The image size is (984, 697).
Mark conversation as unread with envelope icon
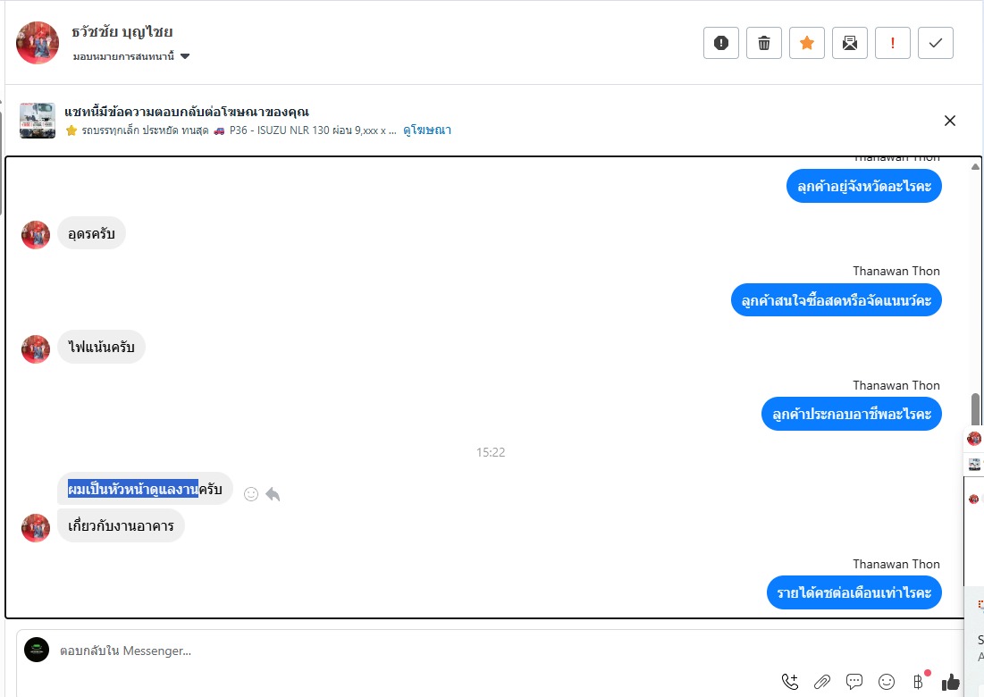pyautogui.click(x=850, y=43)
